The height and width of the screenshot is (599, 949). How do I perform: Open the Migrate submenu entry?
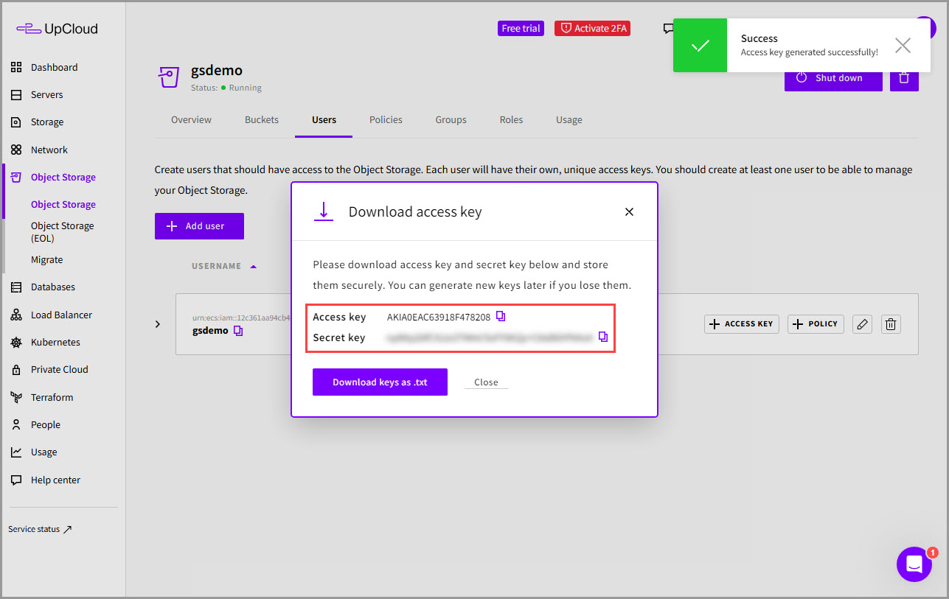point(46,260)
